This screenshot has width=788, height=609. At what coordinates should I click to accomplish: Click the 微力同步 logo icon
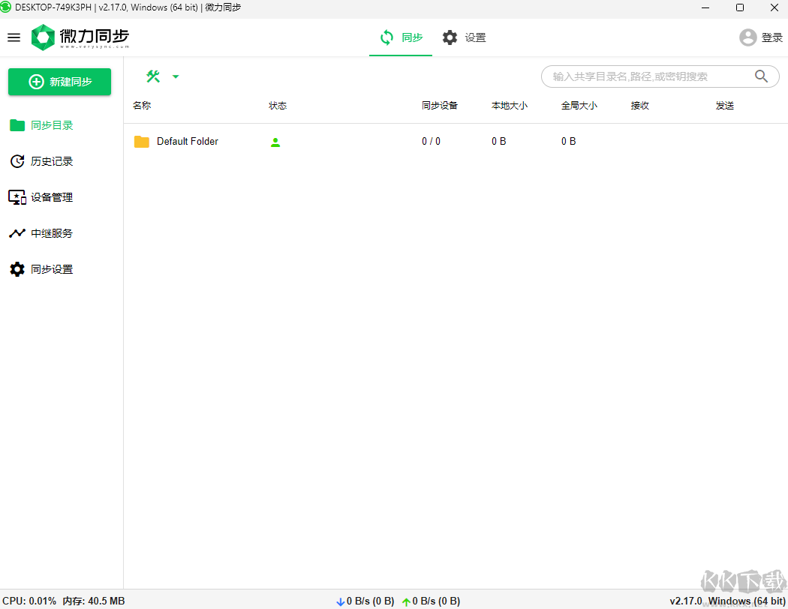pyautogui.click(x=44, y=37)
